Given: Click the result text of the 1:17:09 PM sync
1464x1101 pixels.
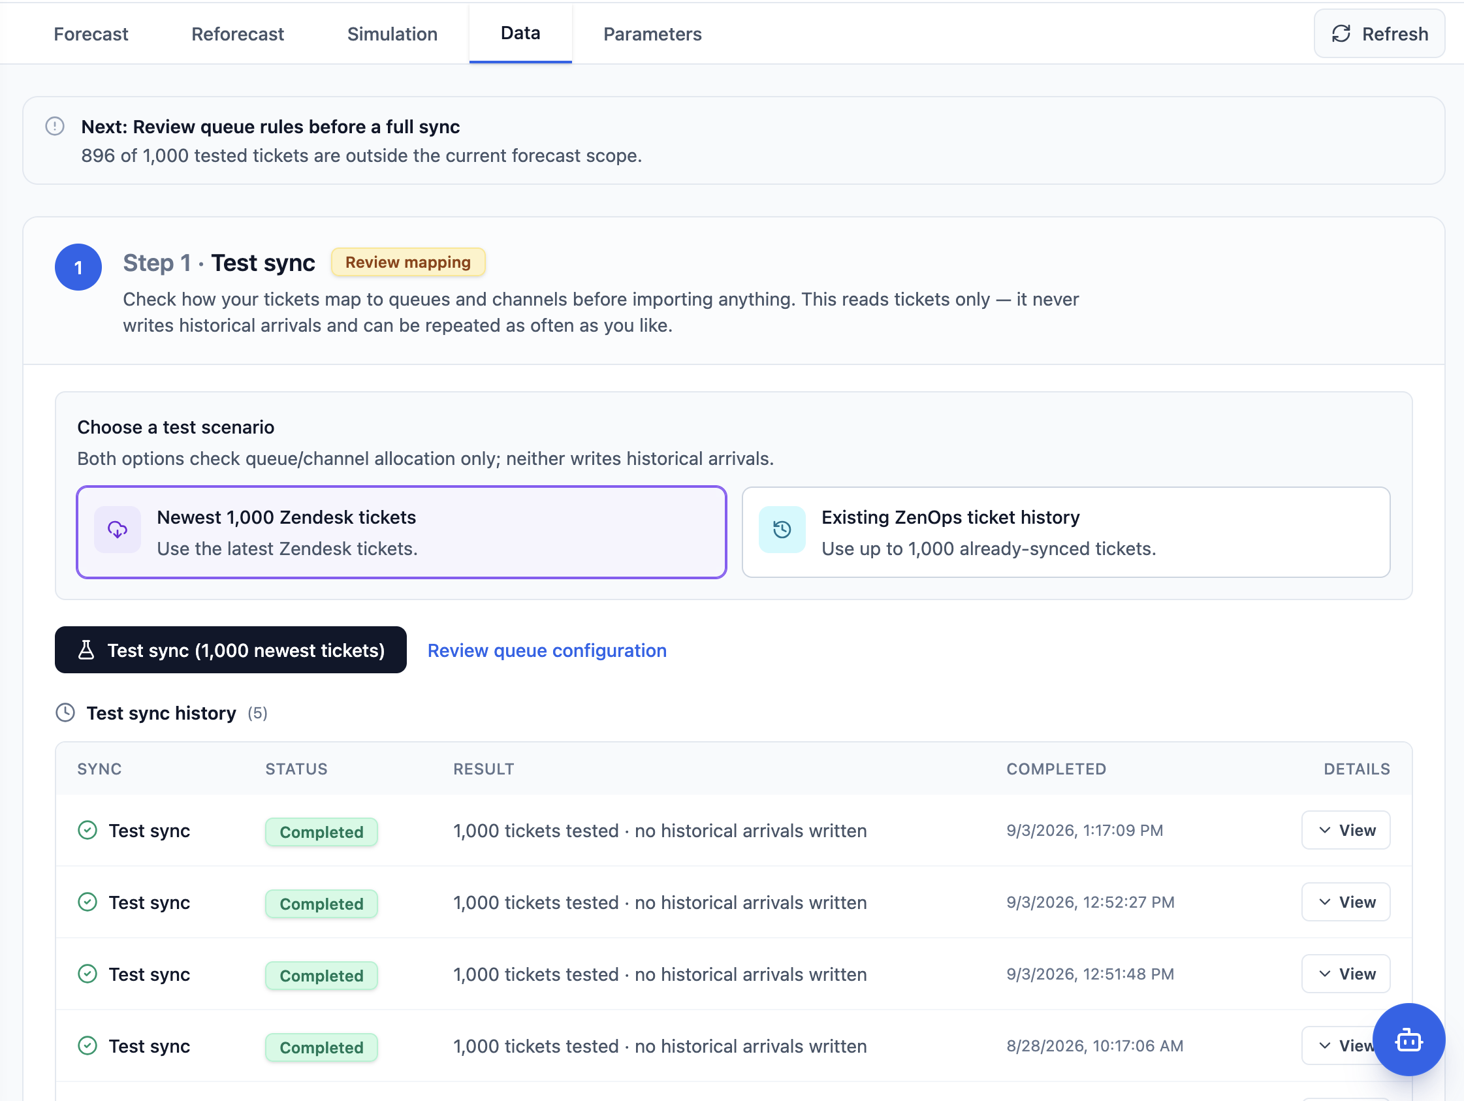Looking at the screenshot, I should coord(660,831).
